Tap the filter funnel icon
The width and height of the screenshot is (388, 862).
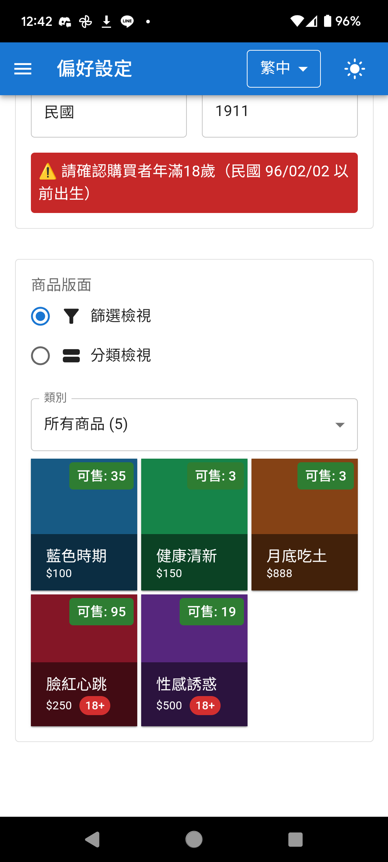(71, 316)
